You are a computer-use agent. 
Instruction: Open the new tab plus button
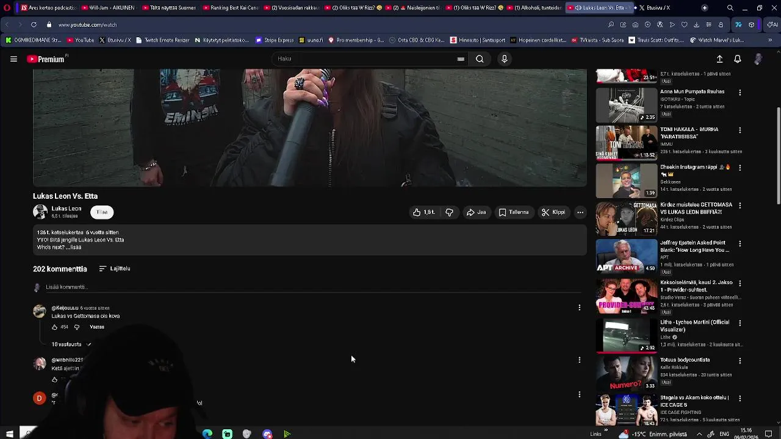click(x=704, y=8)
